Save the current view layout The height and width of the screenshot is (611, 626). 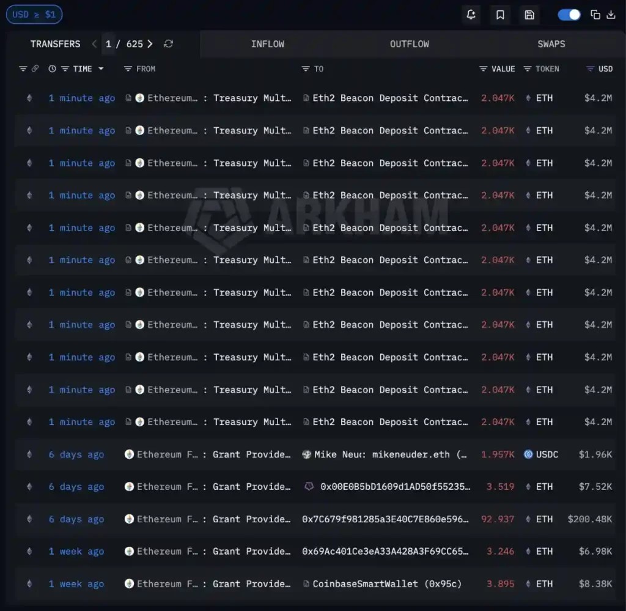click(529, 15)
